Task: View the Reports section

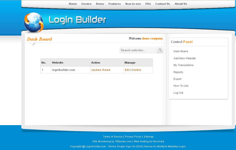Action: point(178,72)
